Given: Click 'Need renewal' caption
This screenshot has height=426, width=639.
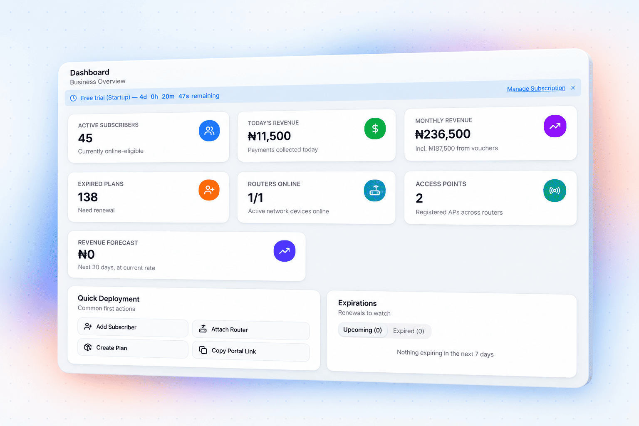Looking at the screenshot, I should point(96,210).
